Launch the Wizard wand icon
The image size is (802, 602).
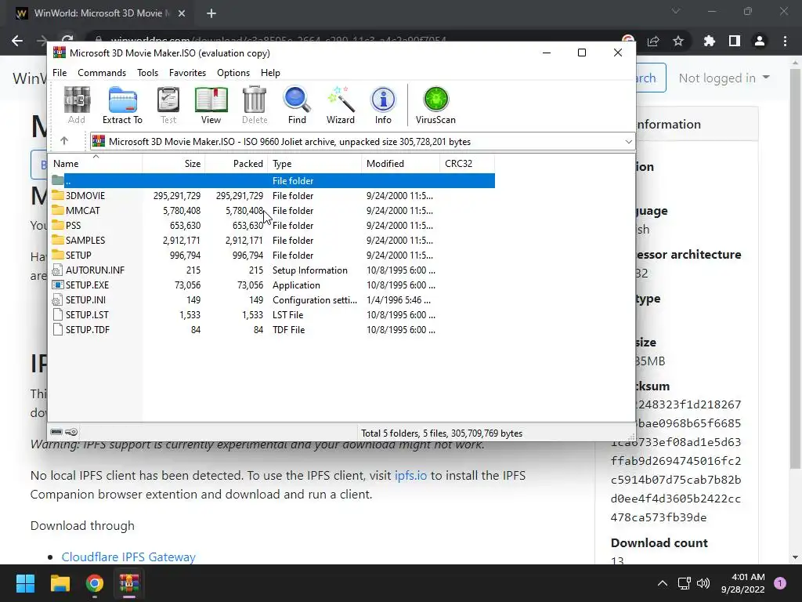pos(340,105)
